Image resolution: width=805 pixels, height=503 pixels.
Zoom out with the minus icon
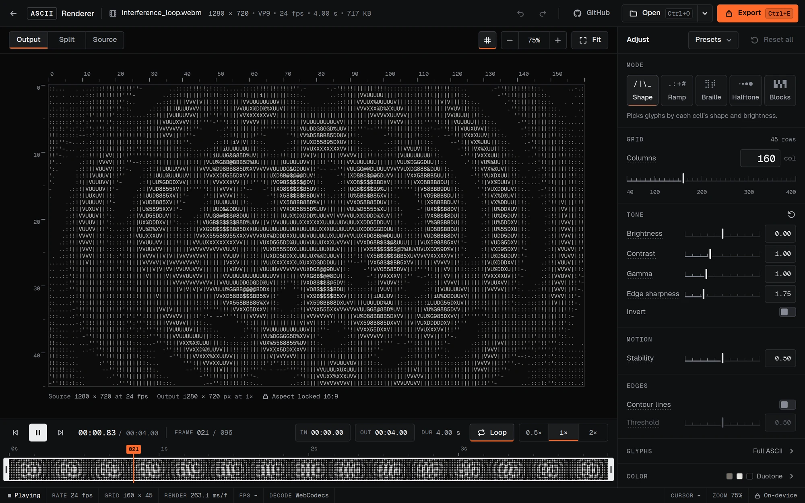(510, 40)
